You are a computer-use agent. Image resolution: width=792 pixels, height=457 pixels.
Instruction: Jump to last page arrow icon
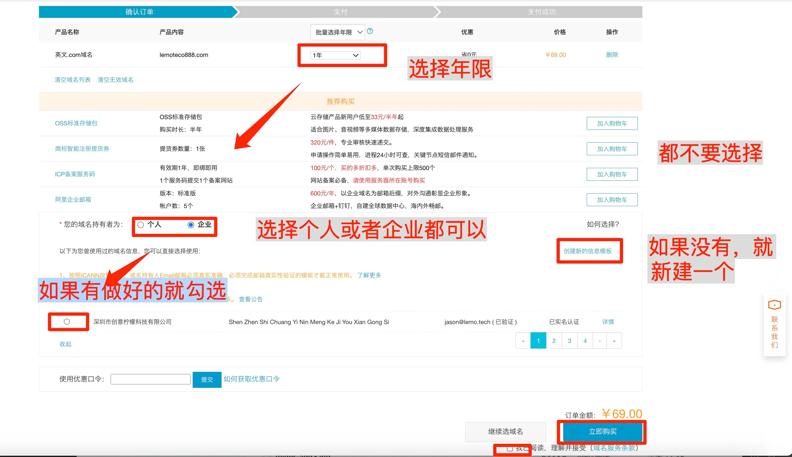tap(614, 341)
